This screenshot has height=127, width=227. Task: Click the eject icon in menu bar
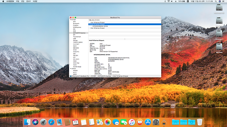click(176, 1)
